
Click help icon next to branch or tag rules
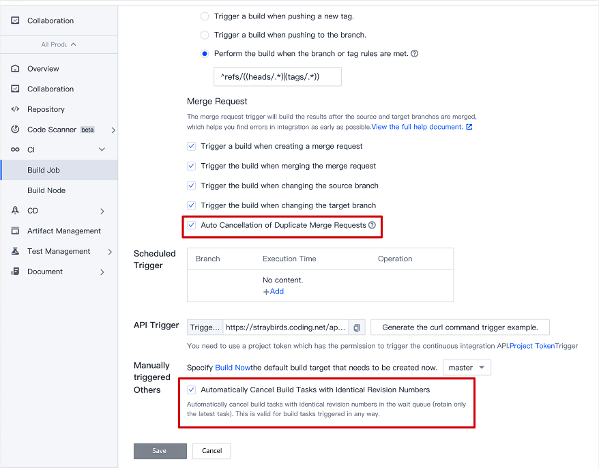tap(415, 53)
